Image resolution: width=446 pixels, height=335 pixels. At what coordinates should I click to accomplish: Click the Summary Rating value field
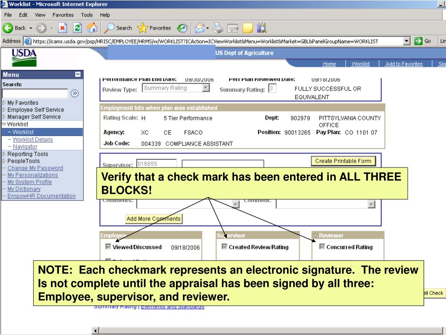click(x=272, y=88)
